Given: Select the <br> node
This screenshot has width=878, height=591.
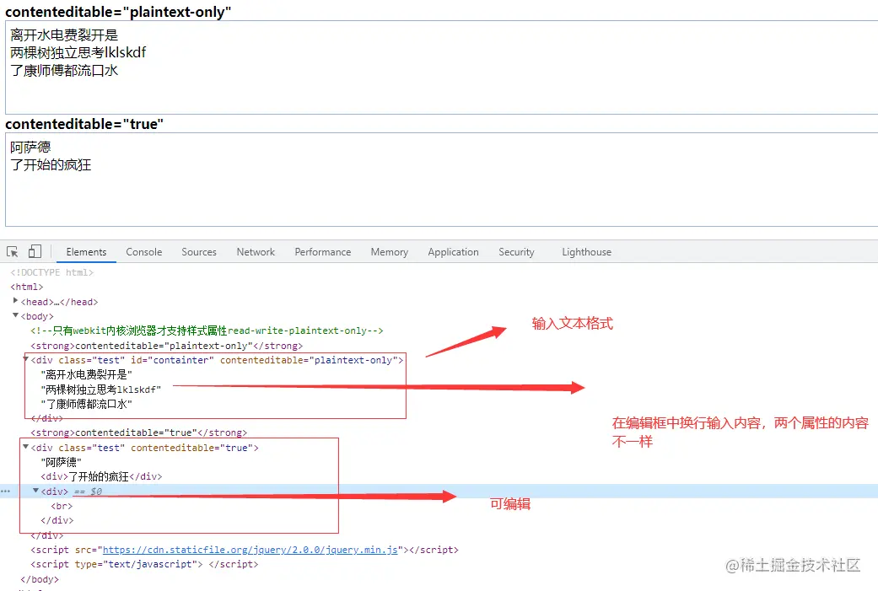Looking at the screenshot, I should [62, 506].
